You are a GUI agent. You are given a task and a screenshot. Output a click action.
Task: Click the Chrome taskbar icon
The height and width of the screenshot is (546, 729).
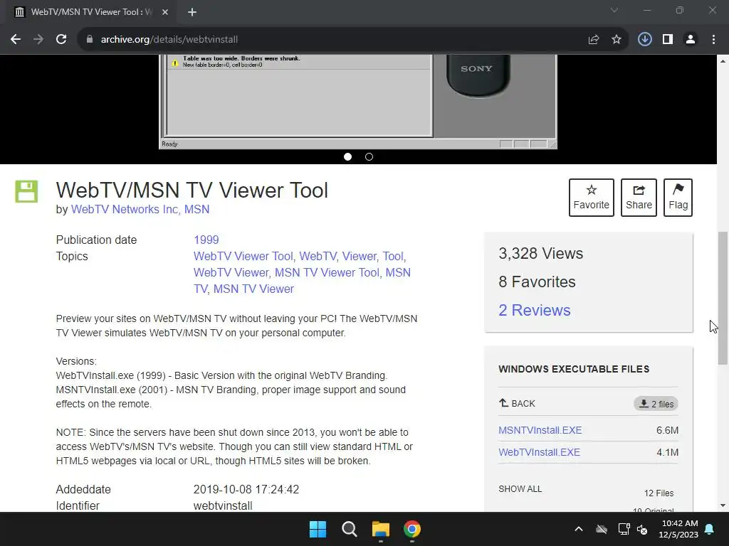(x=412, y=529)
